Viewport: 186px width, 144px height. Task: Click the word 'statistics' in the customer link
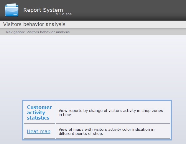38,118
